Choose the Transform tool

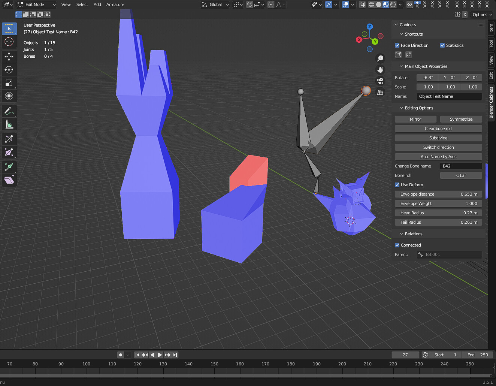coord(9,96)
